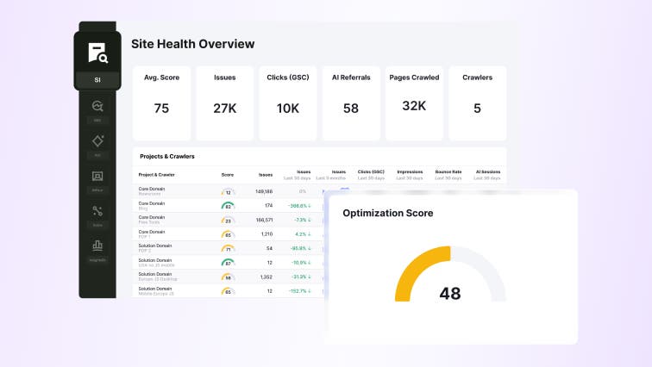Open the AI Referrals 58 card
The width and height of the screenshot is (652, 367).
click(x=351, y=103)
